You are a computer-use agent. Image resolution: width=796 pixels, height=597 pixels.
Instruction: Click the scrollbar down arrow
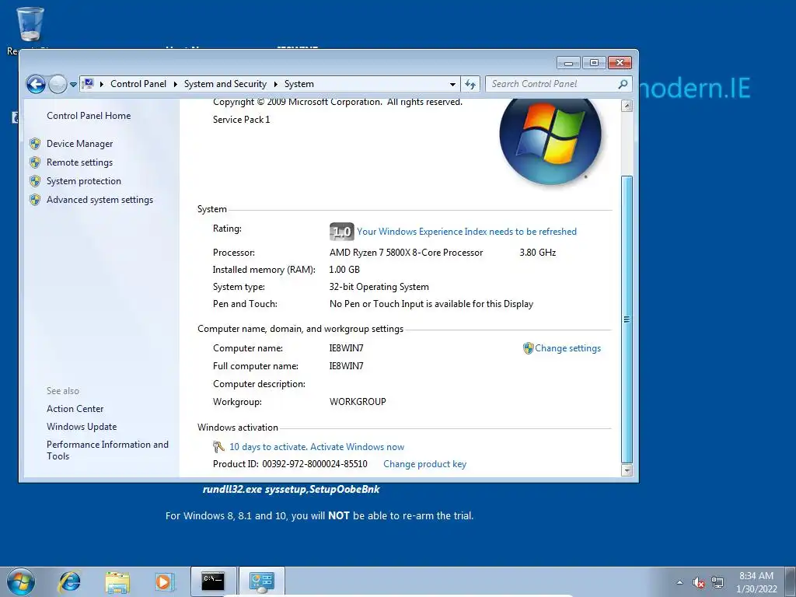[x=627, y=470]
